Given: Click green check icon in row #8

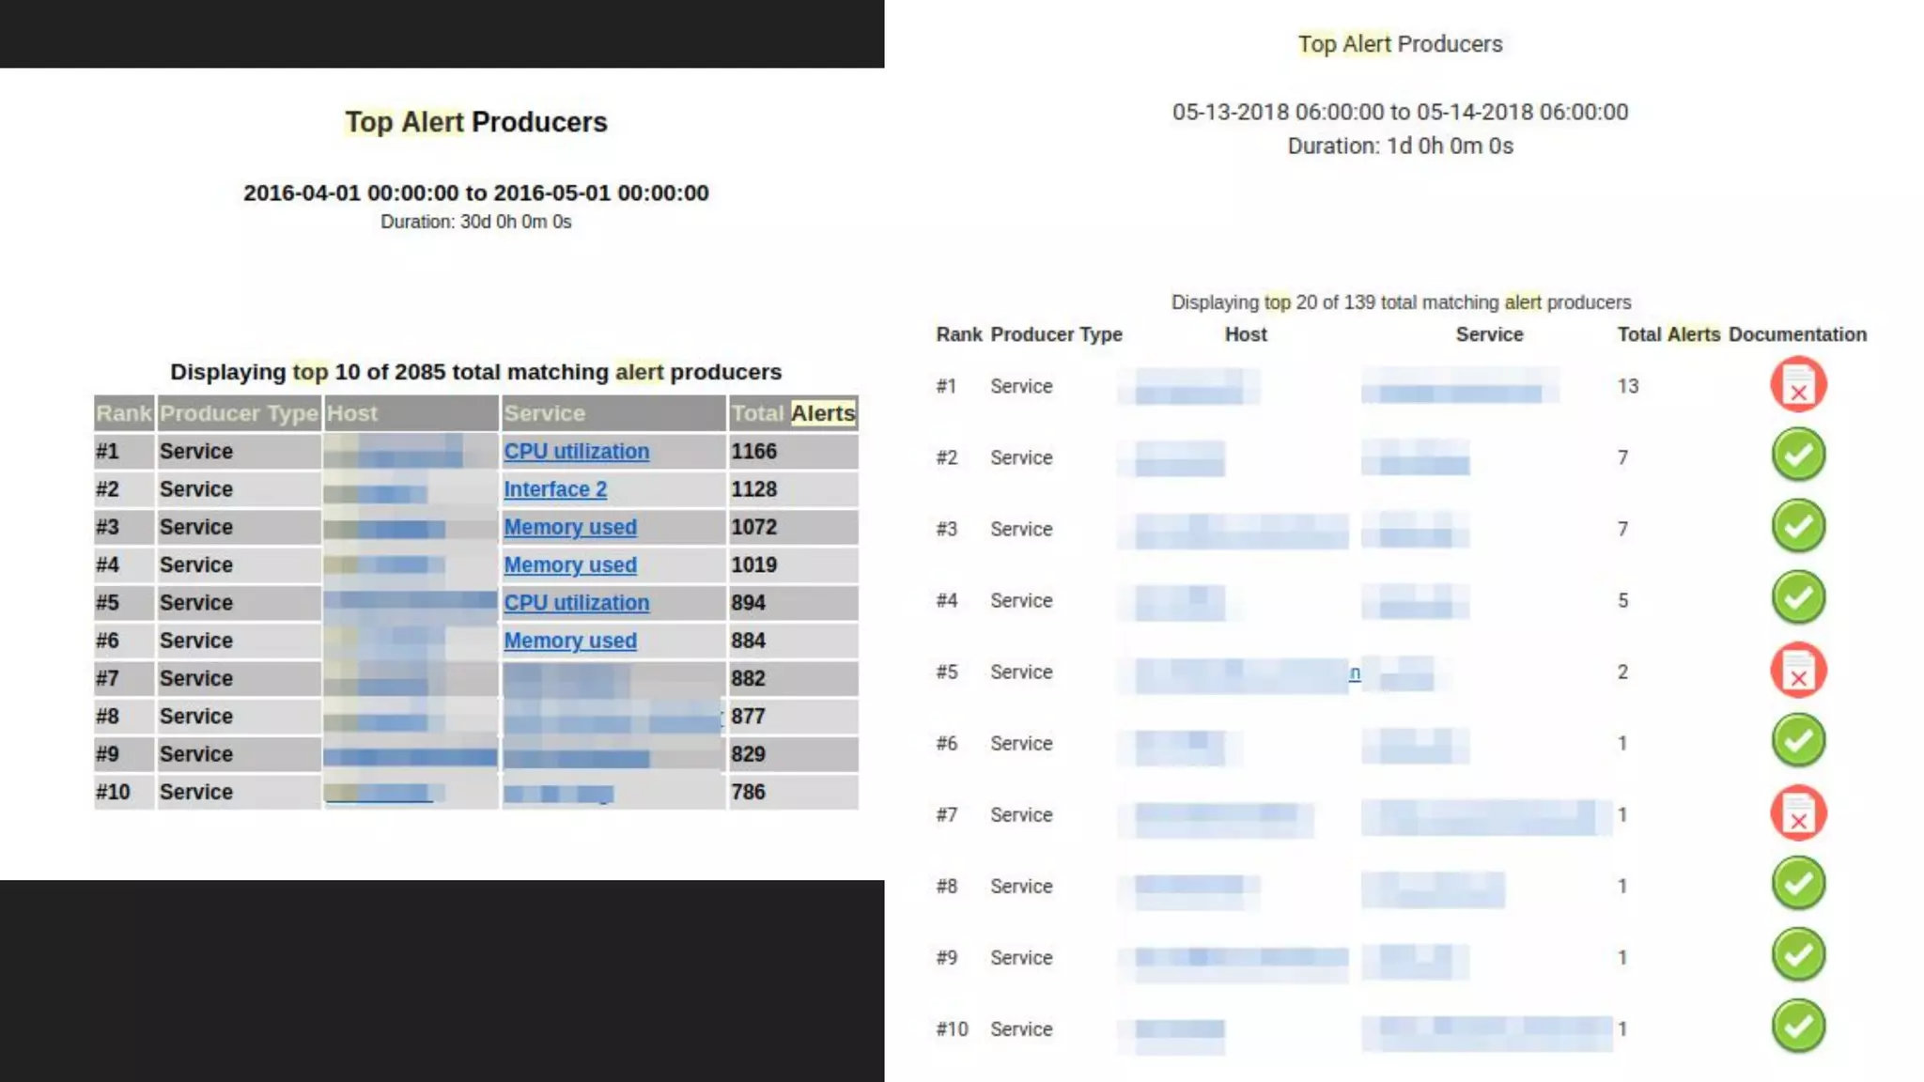Looking at the screenshot, I should [x=1798, y=884].
